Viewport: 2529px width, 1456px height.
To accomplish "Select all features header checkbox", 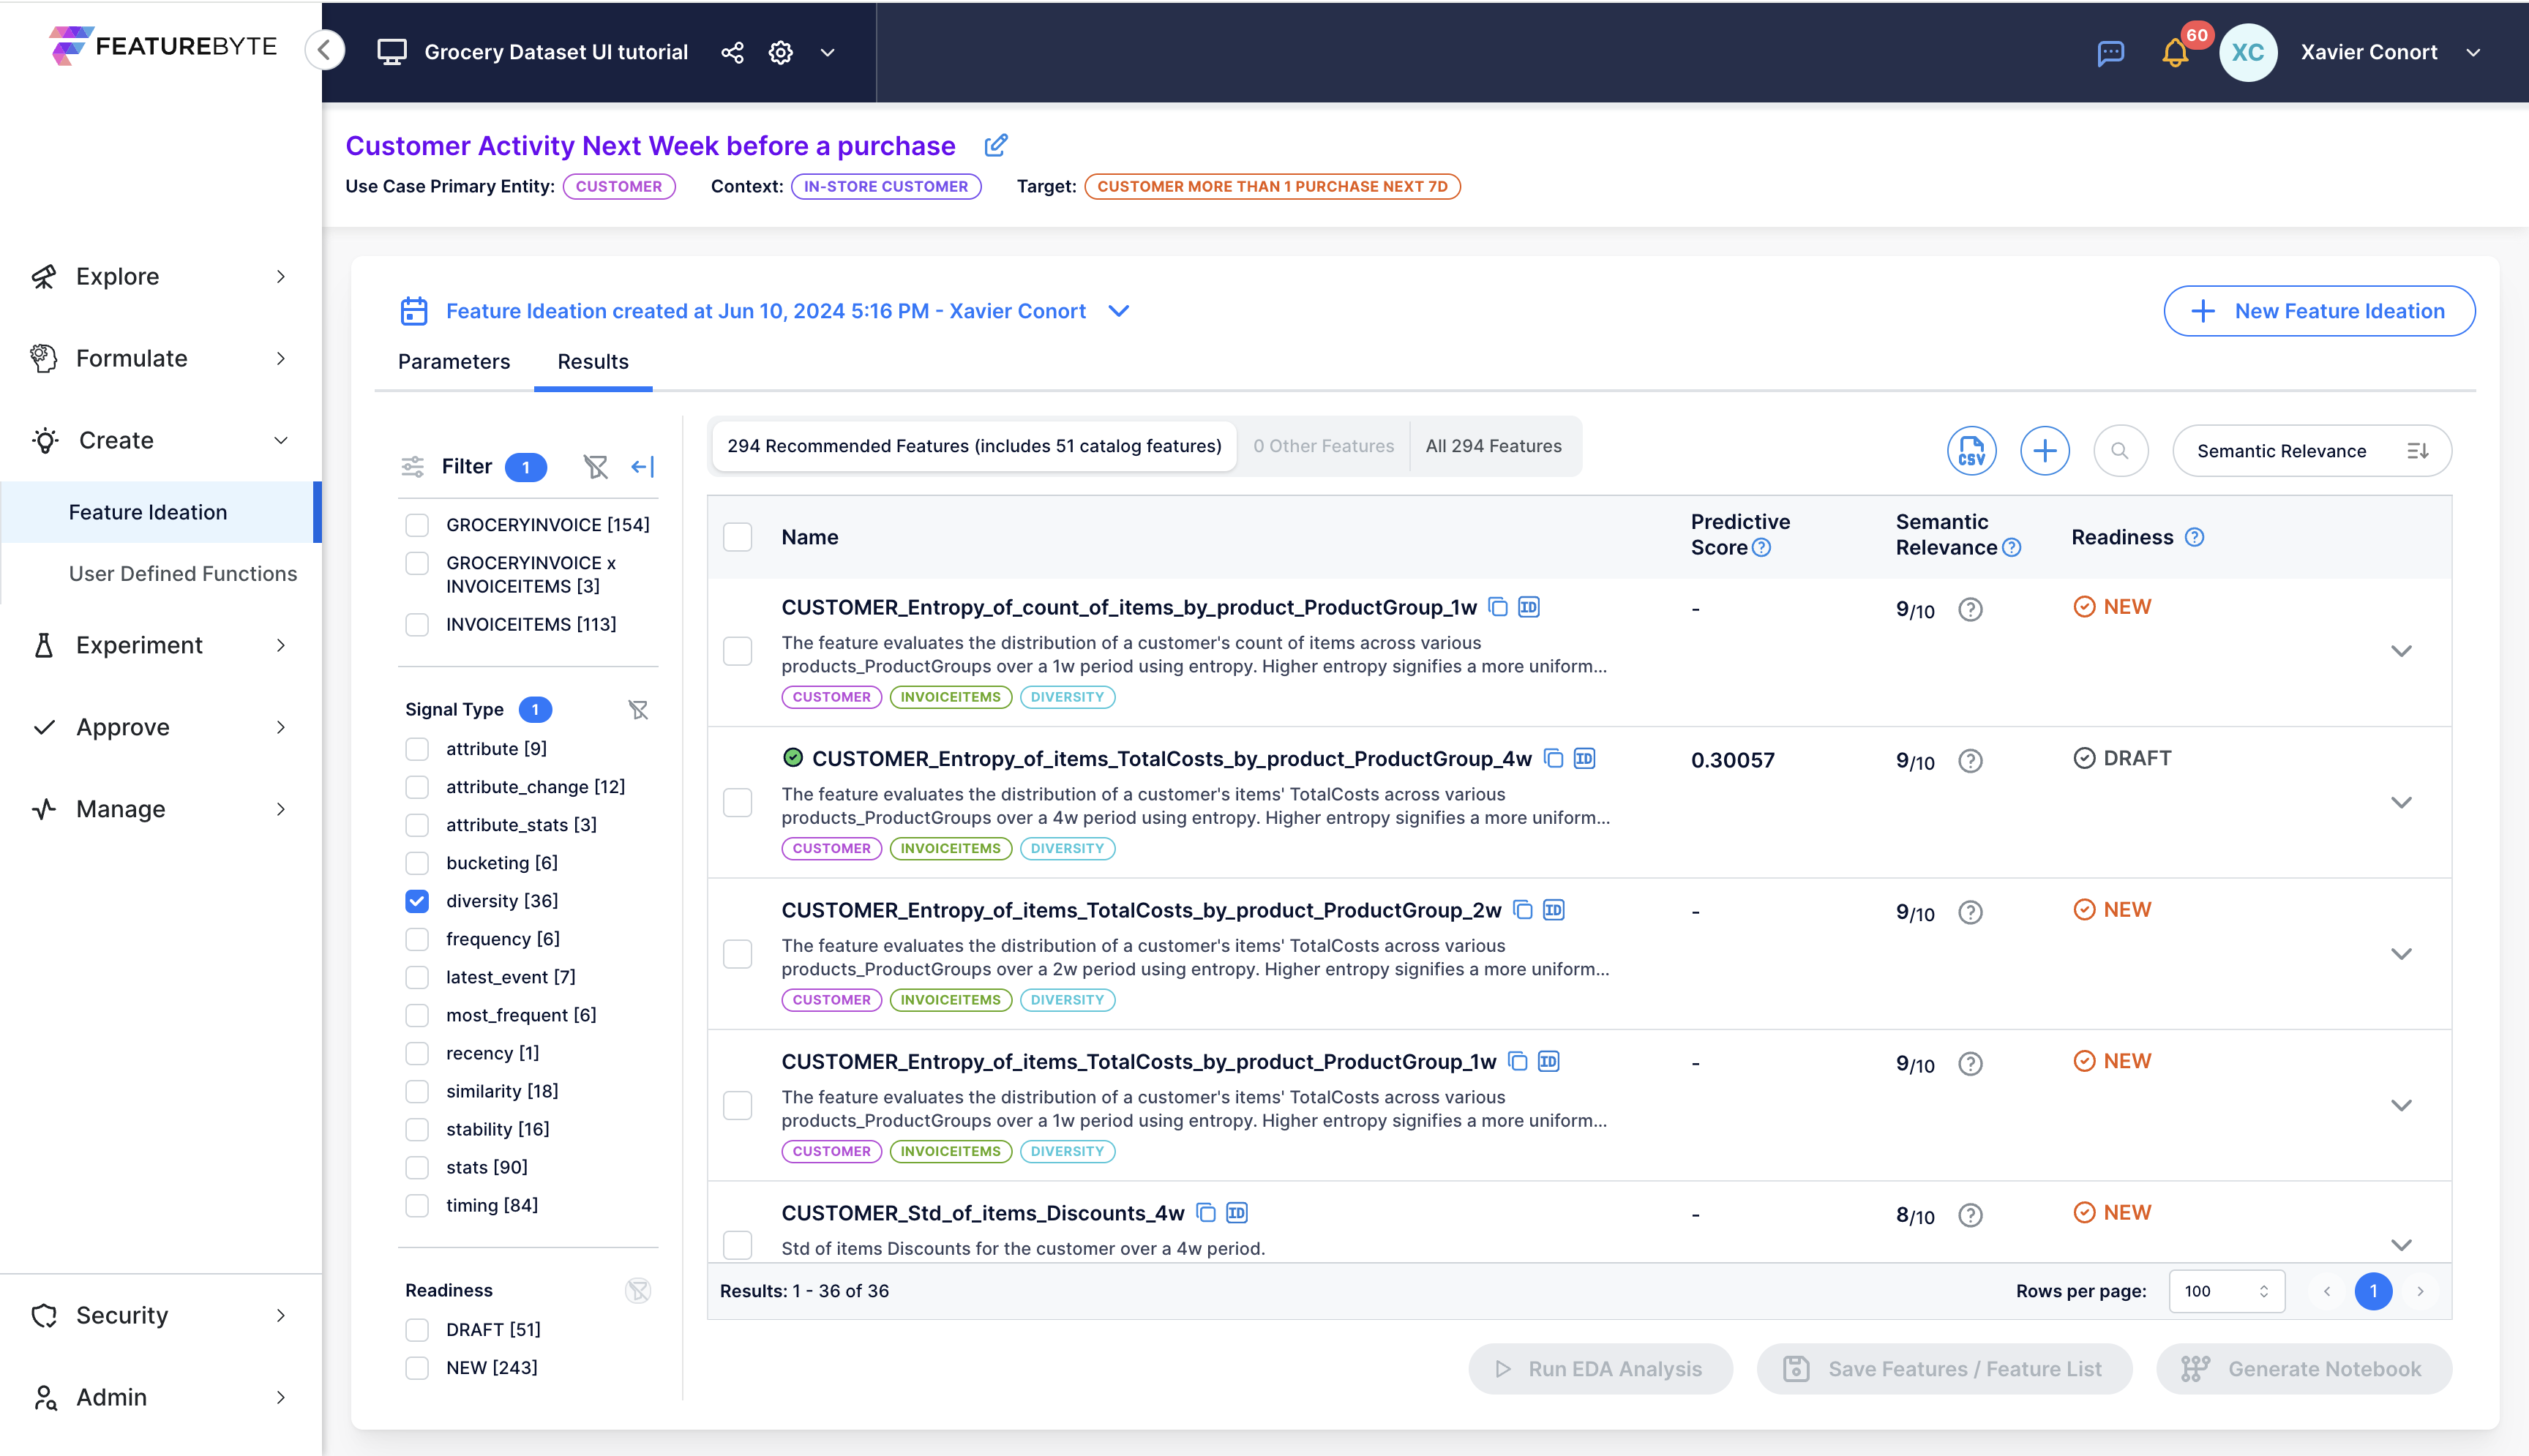I will pos(738,538).
